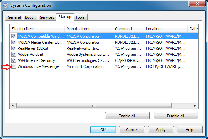Sort by the Startup Item column header
The width and height of the screenshot is (208, 139).
point(37,29)
